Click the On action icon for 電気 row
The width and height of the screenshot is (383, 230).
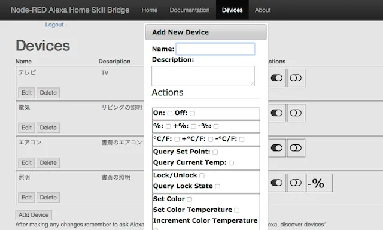(276, 113)
